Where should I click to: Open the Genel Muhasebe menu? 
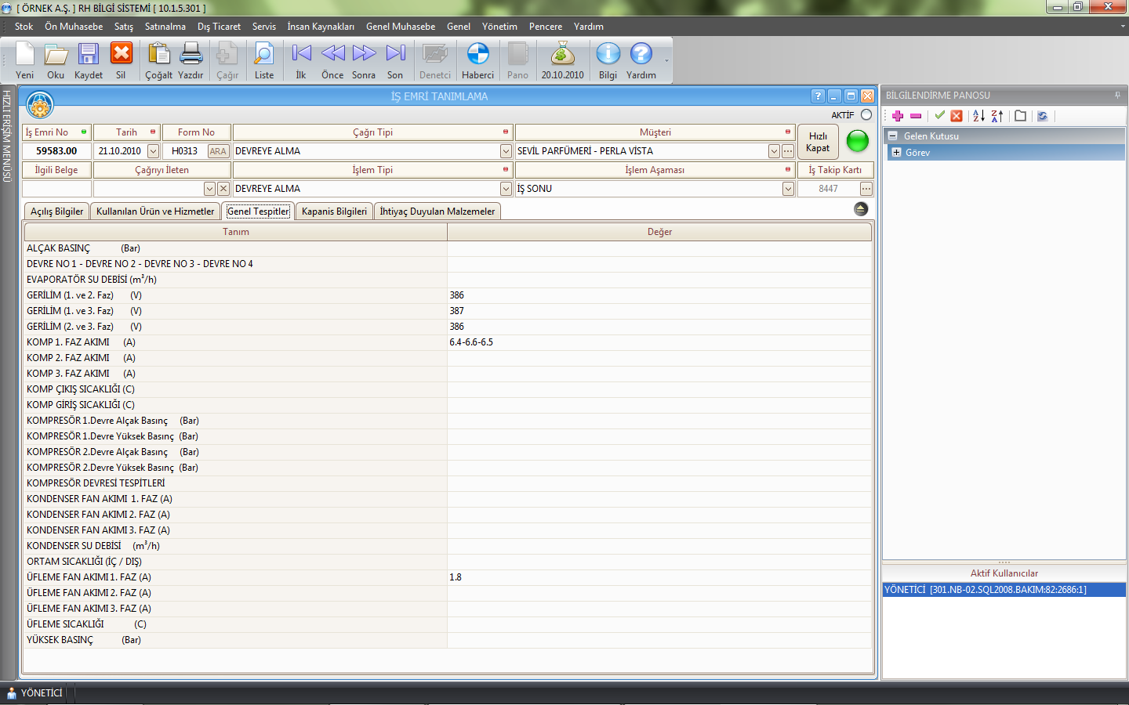(x=400, y=27)
